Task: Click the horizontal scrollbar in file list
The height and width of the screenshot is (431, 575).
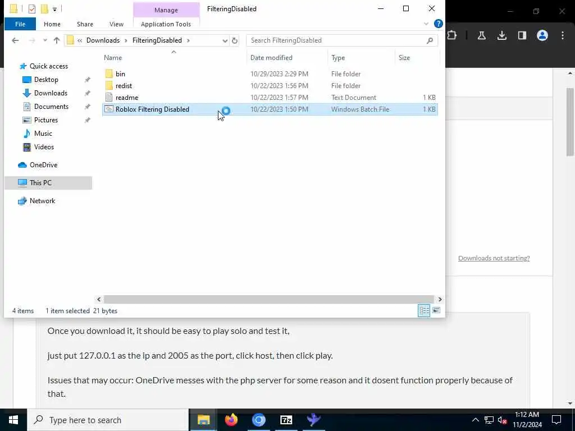Action: (x=268, y=300)
